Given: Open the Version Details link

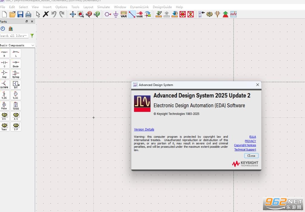Looking at the screenshot, I should pyautogui.click(x=144, y=129).
